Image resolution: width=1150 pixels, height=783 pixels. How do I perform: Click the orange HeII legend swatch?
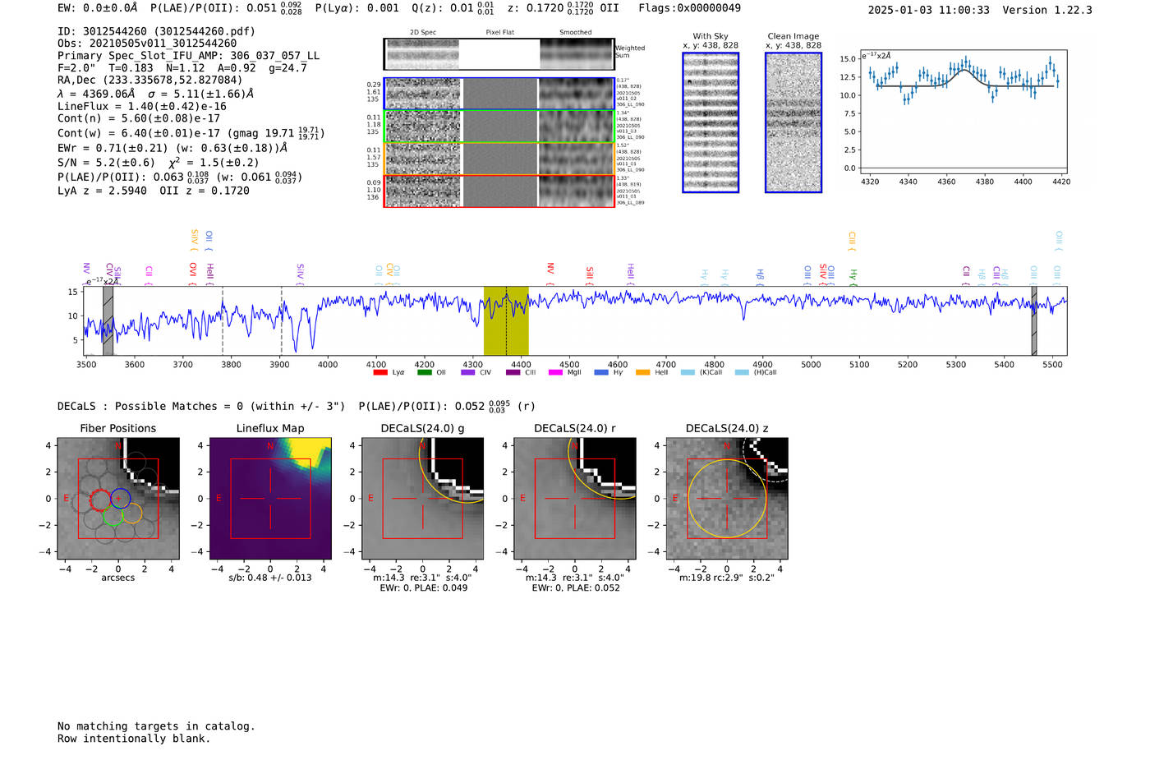[642, 373]
